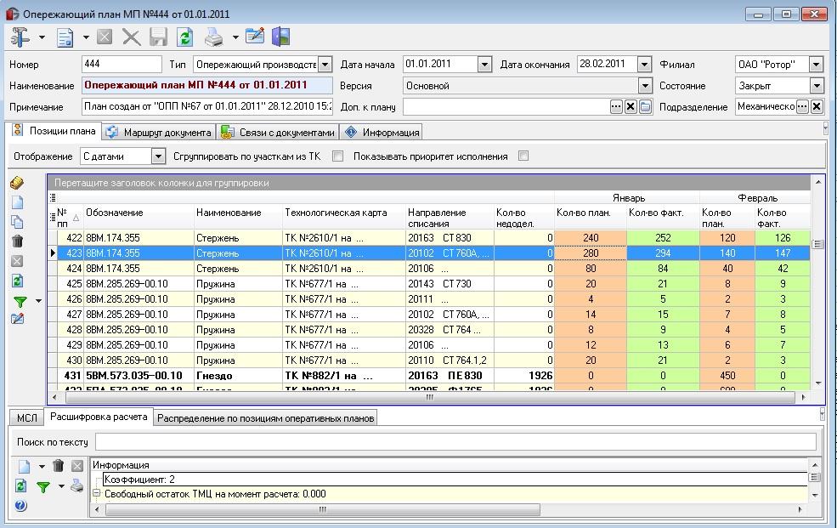This screenshot has width=837, height=528.
Task: Click ellipsis button in Подразделение field
Action: [802, 107]
